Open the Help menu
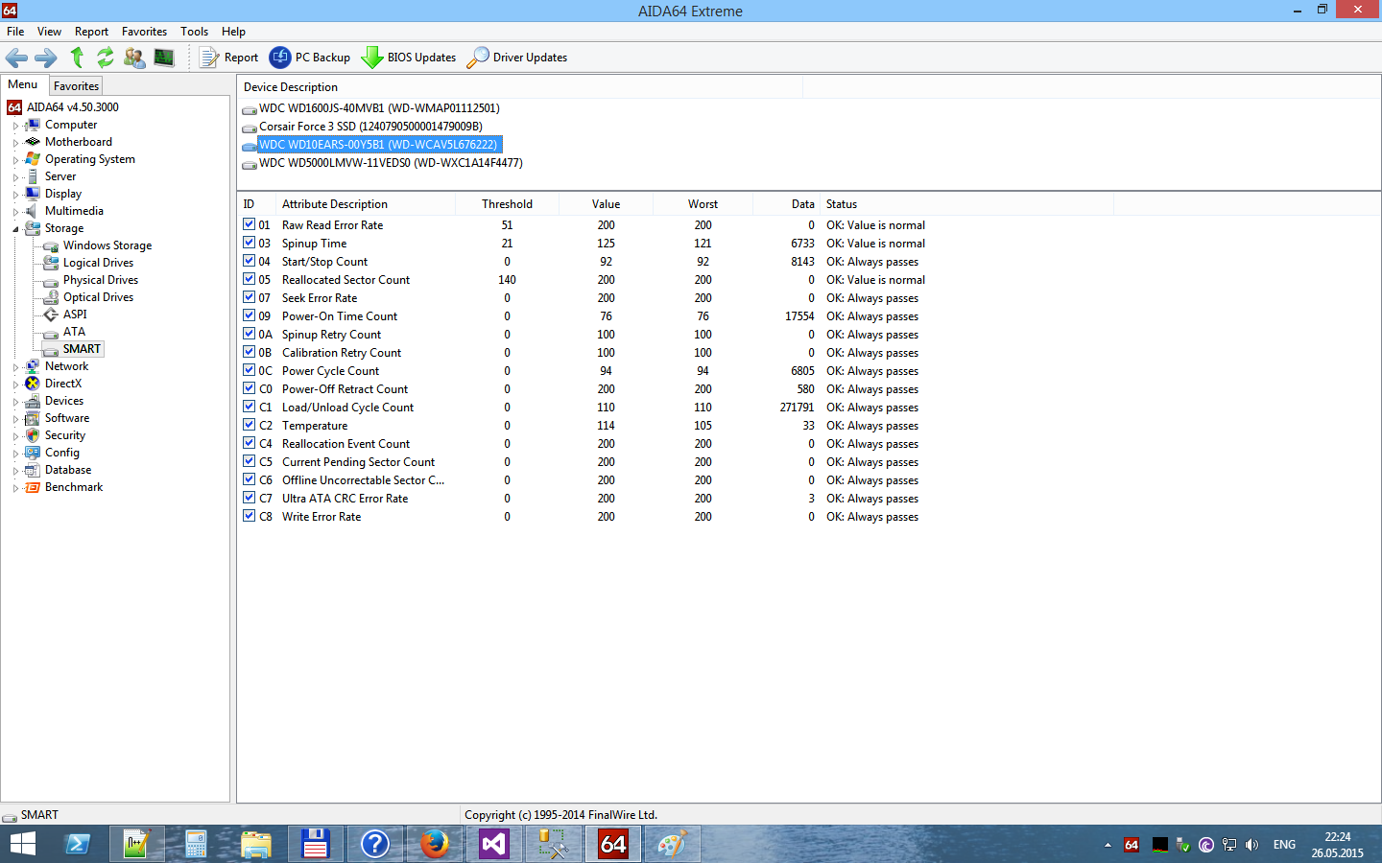The width and height of the screenshot is (1382, 863). pos(233,32)
